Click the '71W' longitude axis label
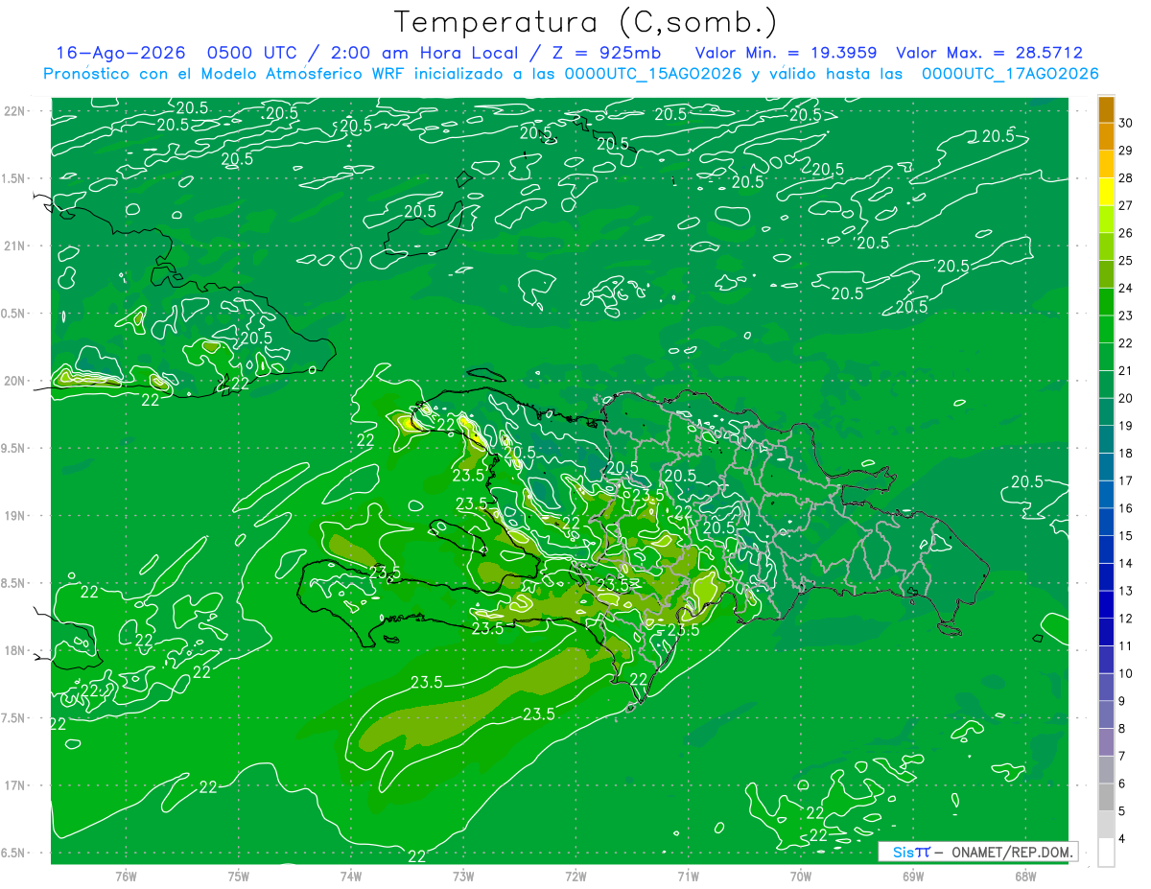This screenshot has width=1151, height=889. (688, 877)
